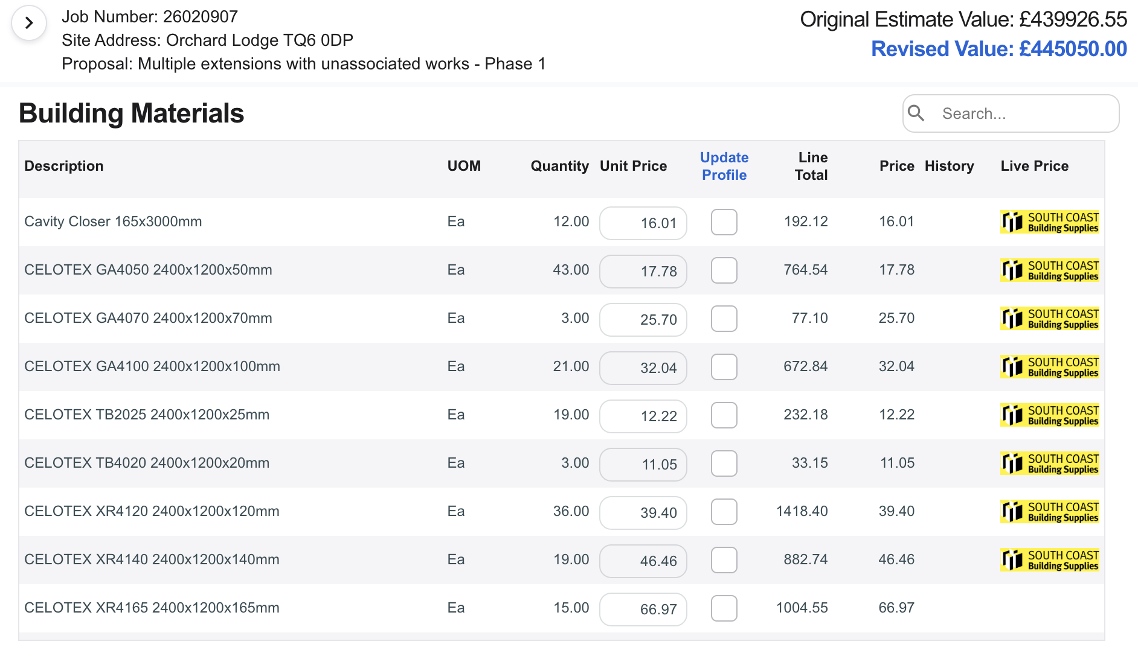Tick update profile checkbox for CELOTEX GA4070

point(724,319)
